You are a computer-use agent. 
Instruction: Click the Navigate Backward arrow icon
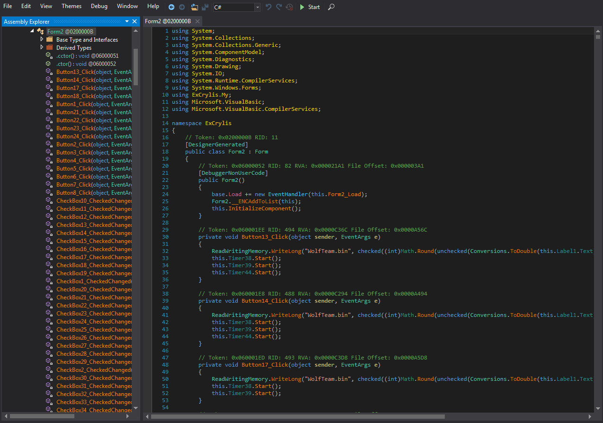(x=171, y=7)
